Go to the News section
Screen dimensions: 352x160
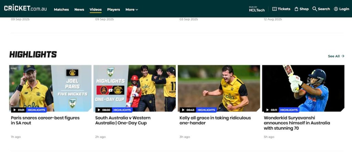click(x=79, y=10)
